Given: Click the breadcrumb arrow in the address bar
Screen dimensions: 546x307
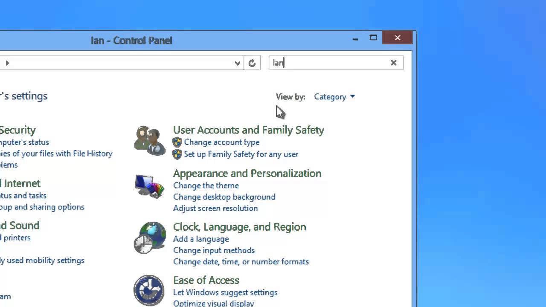Looking at the screenshot, I should click(7, 63).
